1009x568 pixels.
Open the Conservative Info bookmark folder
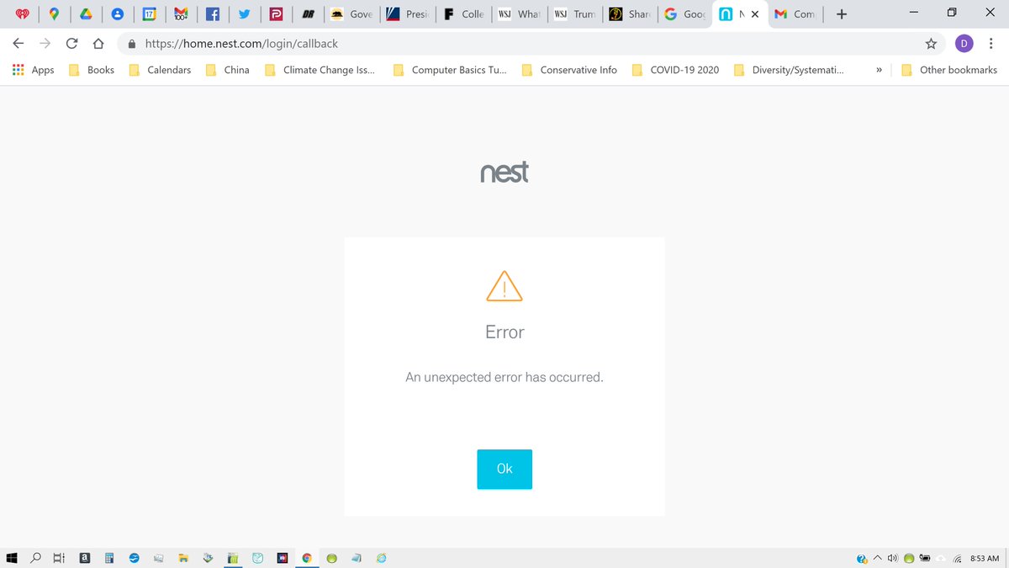pyautogui.click(x=569, y=70)
